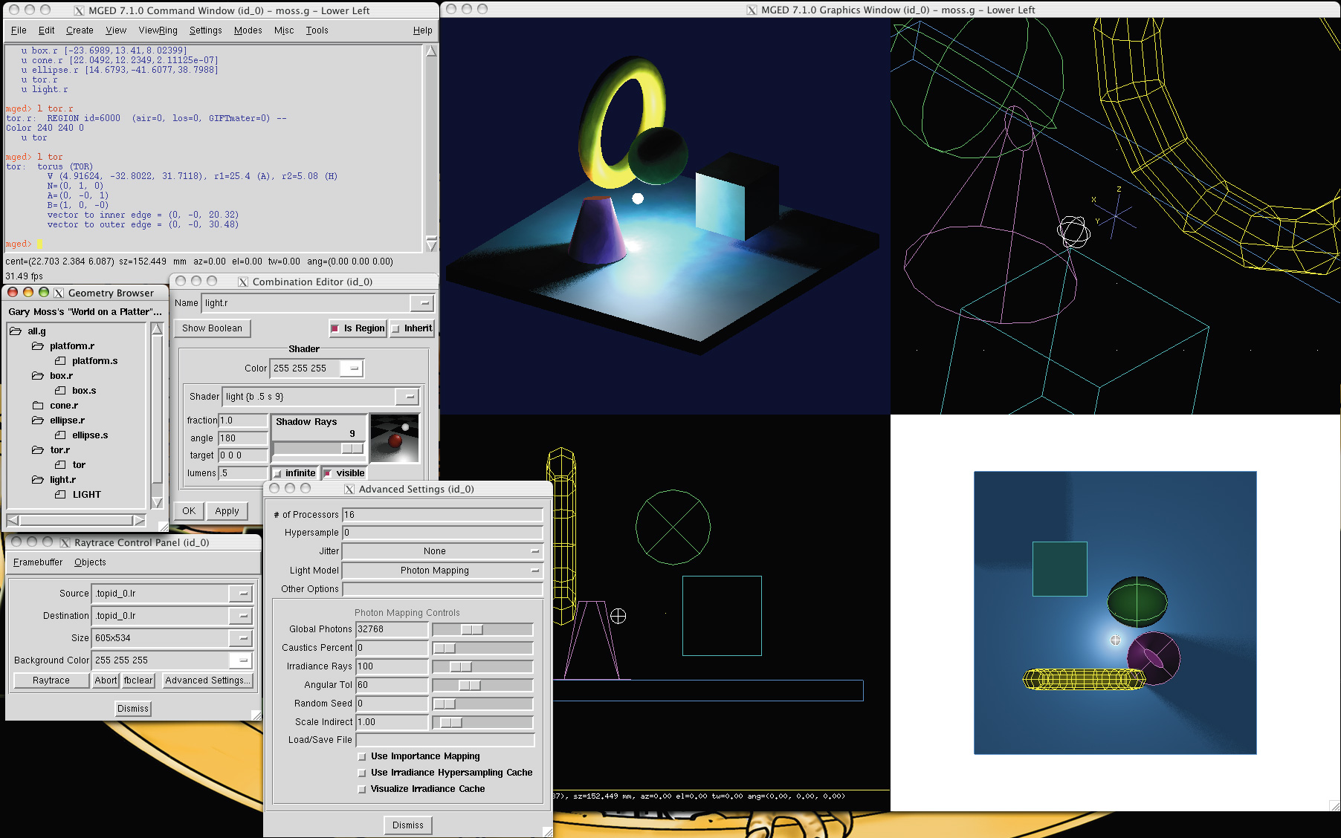The image size is (1341, 838).
Task: Click the primitive icon next to LIGHT
Action: (60, 495)
